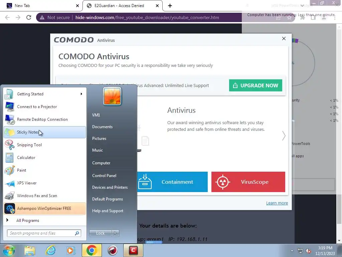
Task: Launch XPS Viewer
Action: tap(45, 183)
